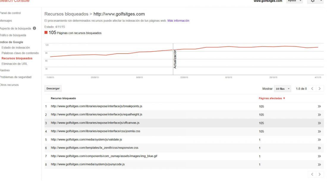Screen dimensions: 327x182
Task: Click responsive.css blocked resource URL
Action: (95, 147)
